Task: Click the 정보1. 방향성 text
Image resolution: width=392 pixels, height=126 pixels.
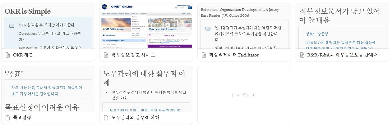Action: (317, 34)
